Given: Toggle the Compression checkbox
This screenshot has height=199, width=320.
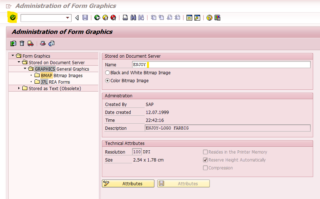Looking at the screenshot, I should coord(205,168).
